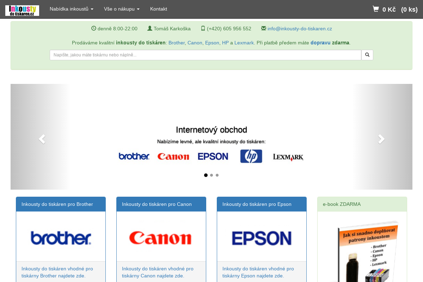Screen dimensions: 423x282
Task: Follow the Canon link in the intro text
Action: tap(195, 43)
